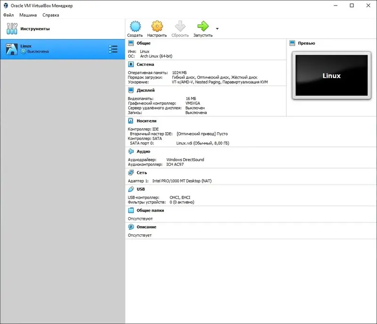Click the Инструменты sidebar icon
377x324 pixels.
click(x=12, y=28)
